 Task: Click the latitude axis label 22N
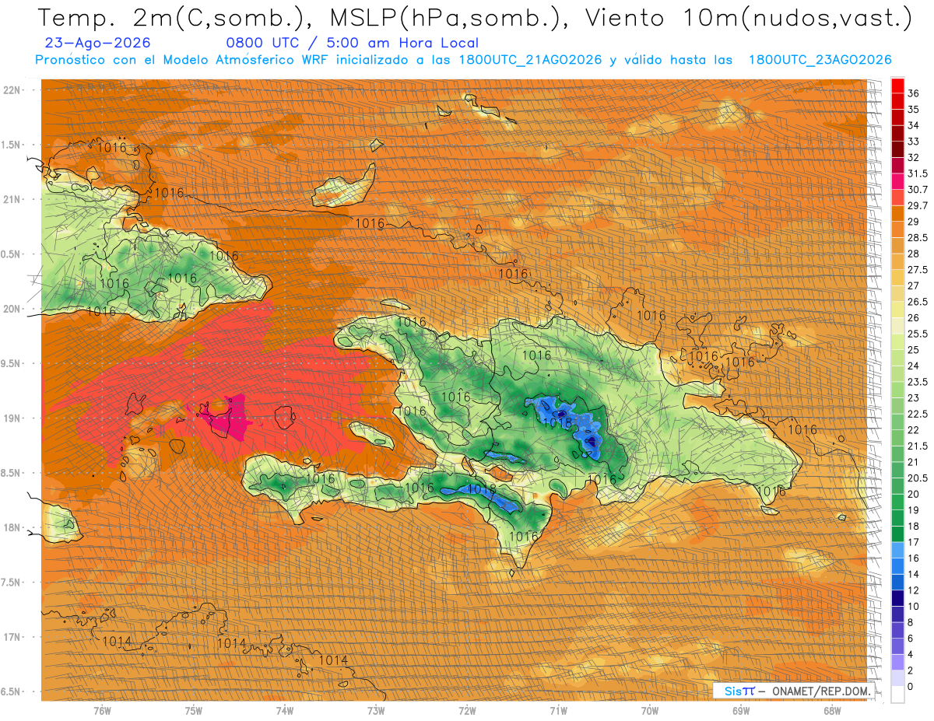point(12,89)
